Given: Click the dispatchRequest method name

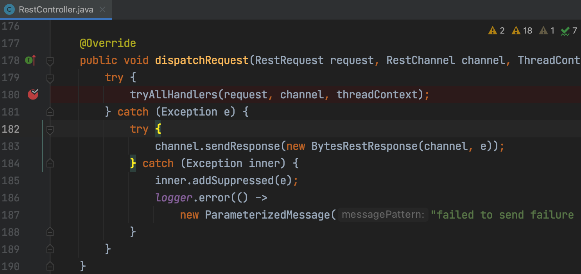Looking at the screenshot, I should tap(202, 60).
